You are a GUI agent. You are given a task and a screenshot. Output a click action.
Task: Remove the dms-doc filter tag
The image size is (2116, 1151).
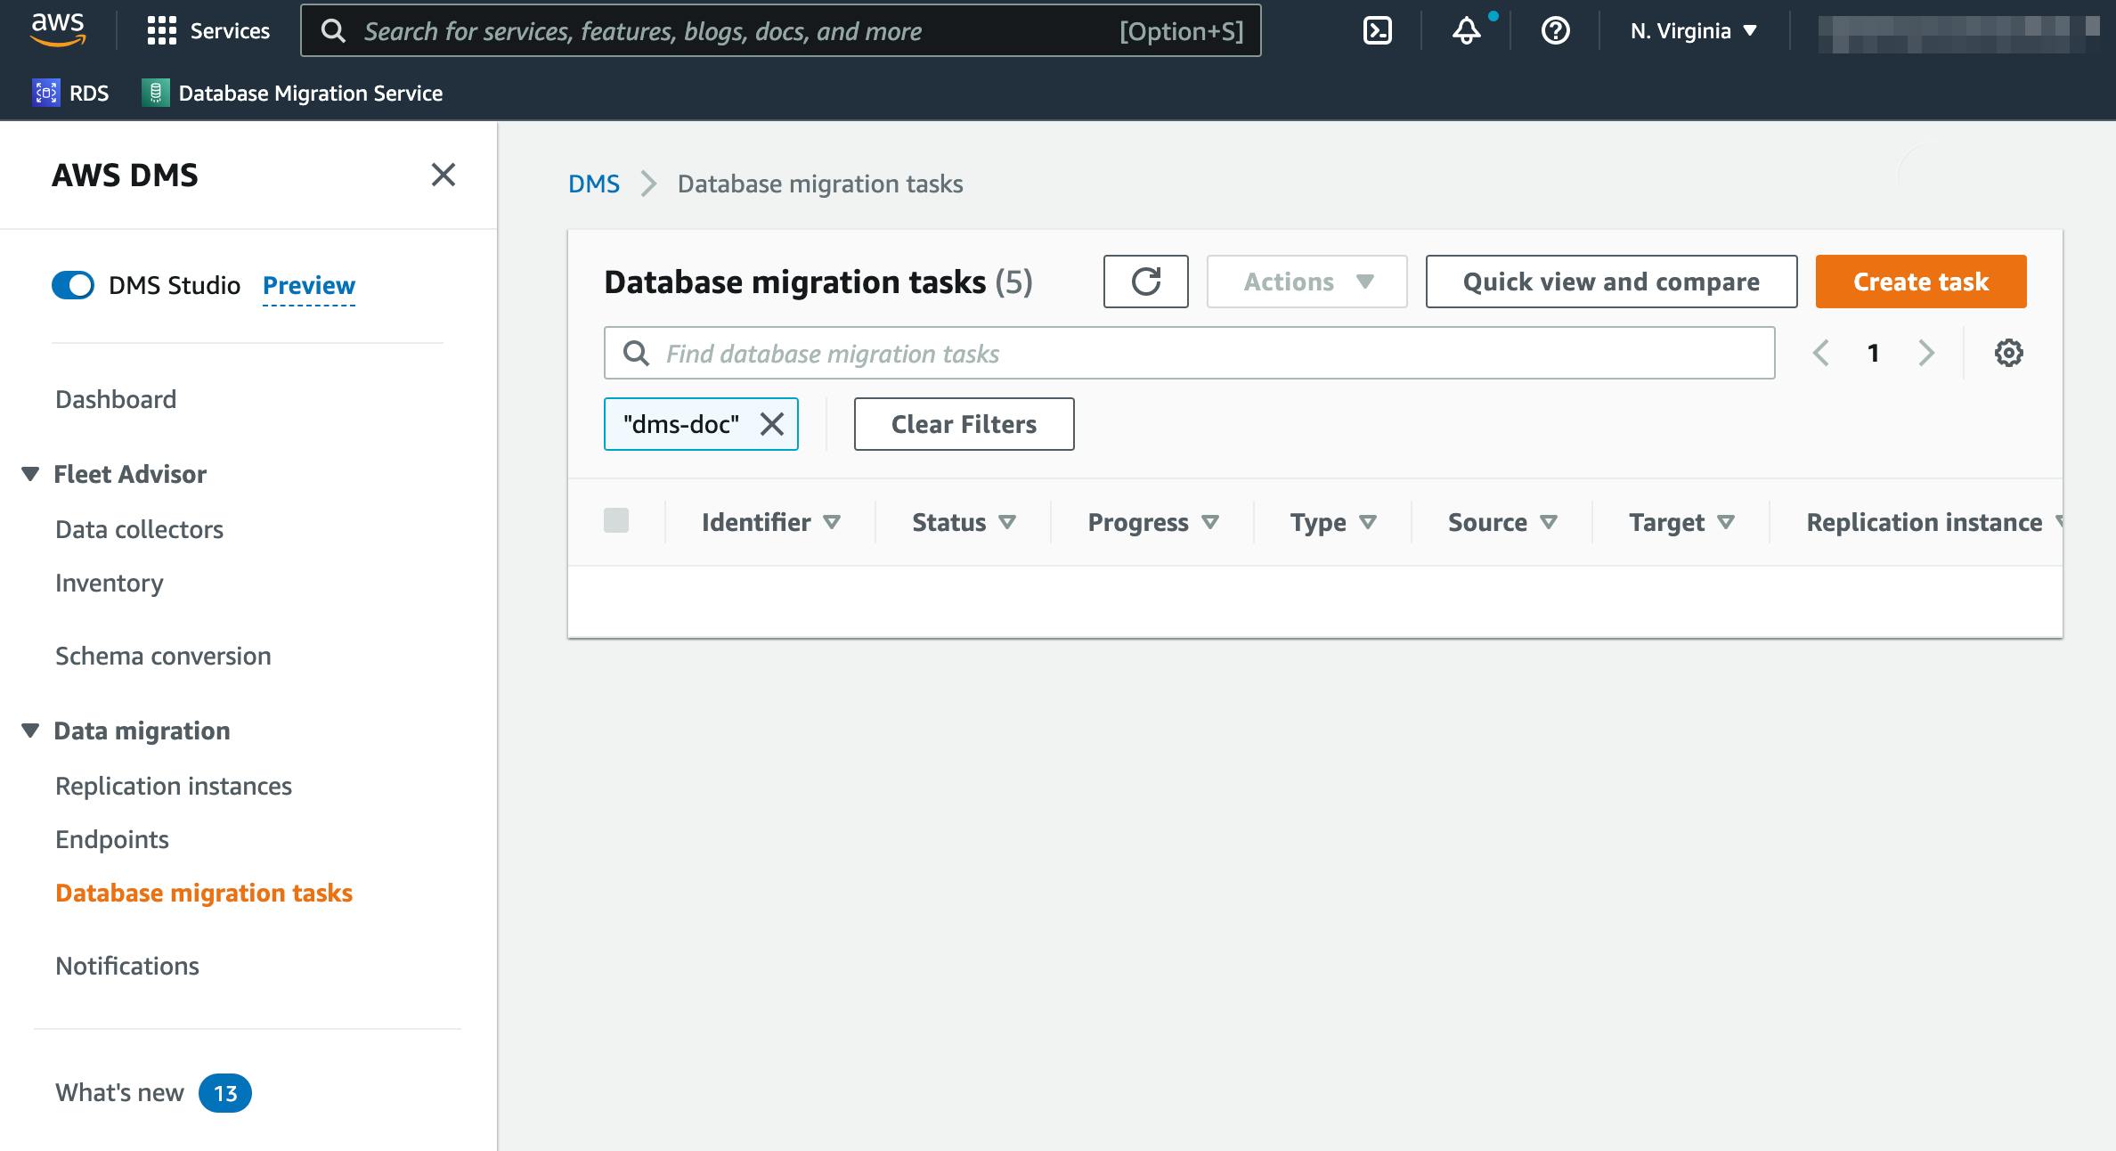point(771,424)
